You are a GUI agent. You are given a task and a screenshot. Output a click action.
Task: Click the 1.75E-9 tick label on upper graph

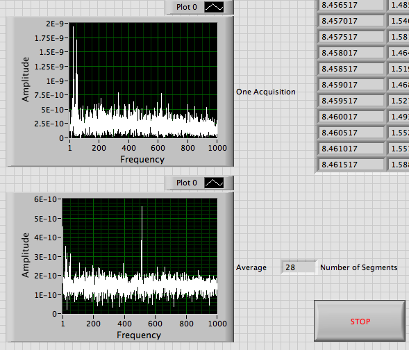coord(49,38)
